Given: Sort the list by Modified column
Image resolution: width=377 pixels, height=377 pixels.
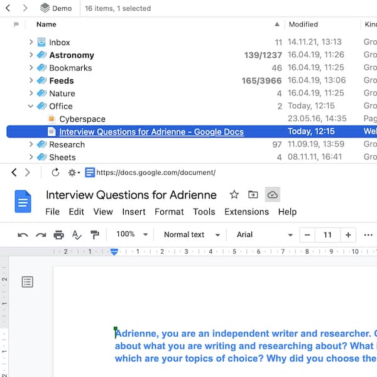Looking at the screenshot, I should point(303,25).
